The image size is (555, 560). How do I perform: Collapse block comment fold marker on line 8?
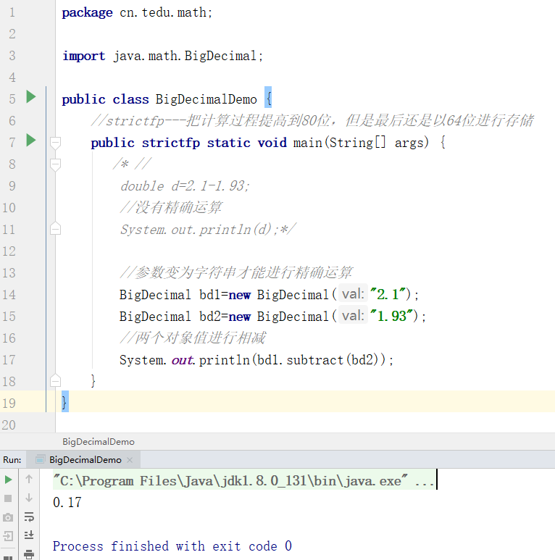point(55,164)
